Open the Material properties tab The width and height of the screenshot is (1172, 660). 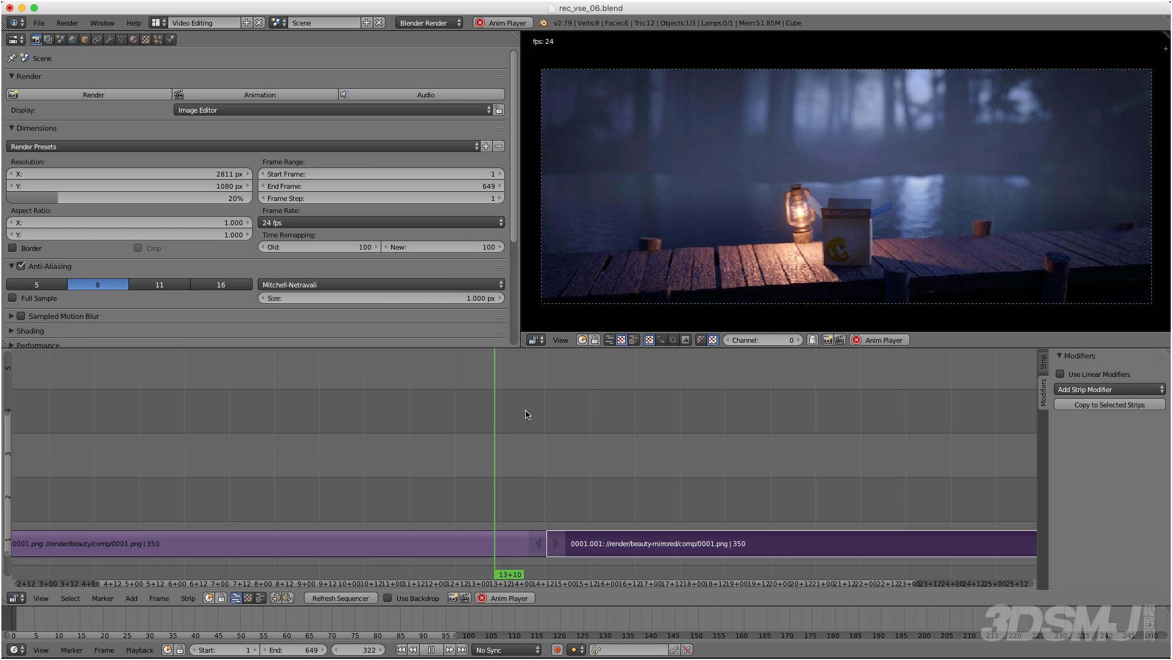(x=133, y=40)
